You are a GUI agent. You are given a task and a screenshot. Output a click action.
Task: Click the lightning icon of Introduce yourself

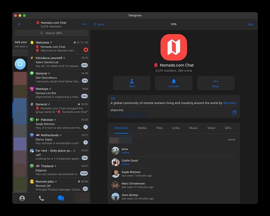pyautogui.click(x=32, y=58)
